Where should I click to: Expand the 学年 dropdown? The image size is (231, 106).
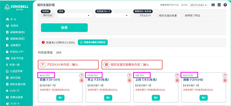tap(75, 15)
